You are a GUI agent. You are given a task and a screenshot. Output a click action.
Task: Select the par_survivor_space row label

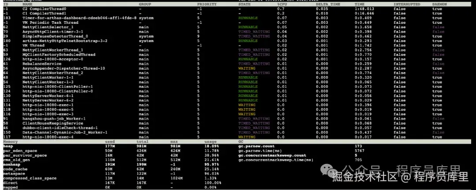(x=25, y=155)
